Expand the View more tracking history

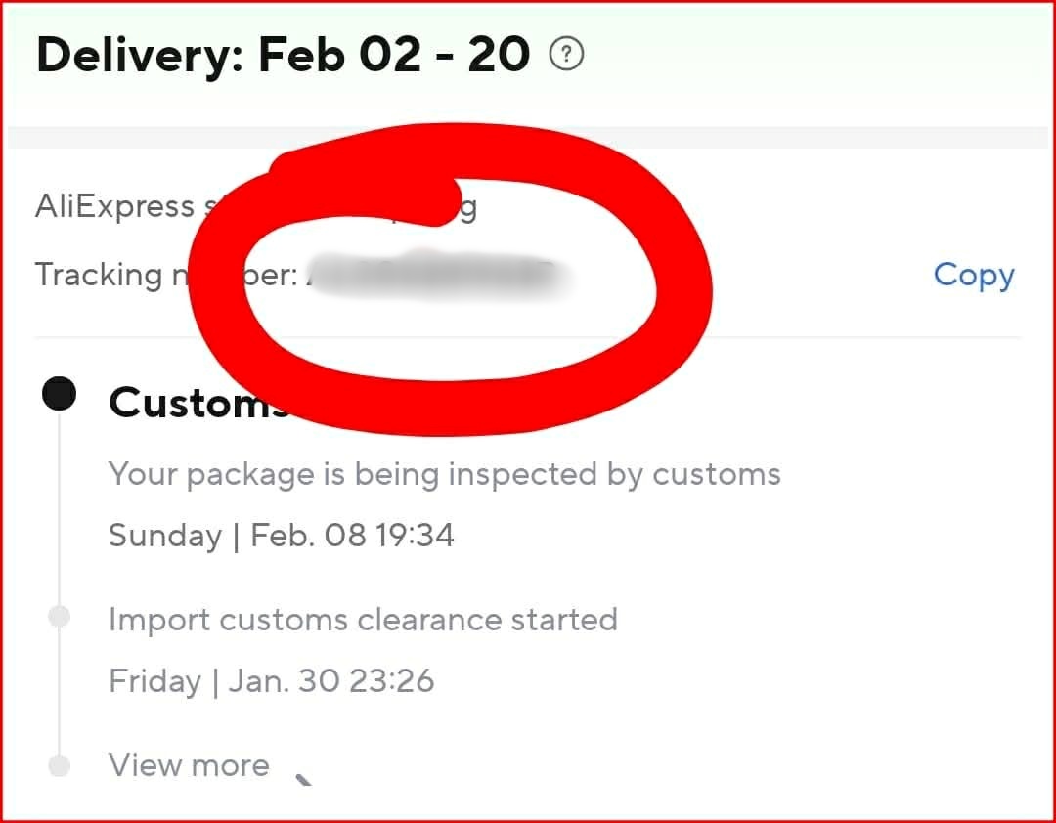coord(189,764)
